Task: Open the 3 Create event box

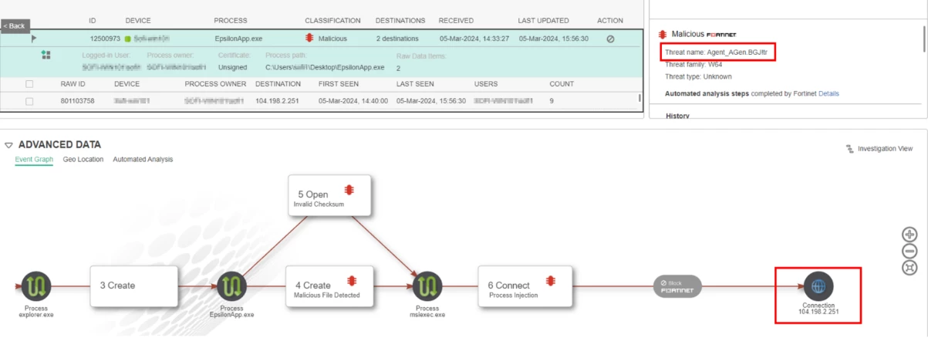Action: click(134, 286)
